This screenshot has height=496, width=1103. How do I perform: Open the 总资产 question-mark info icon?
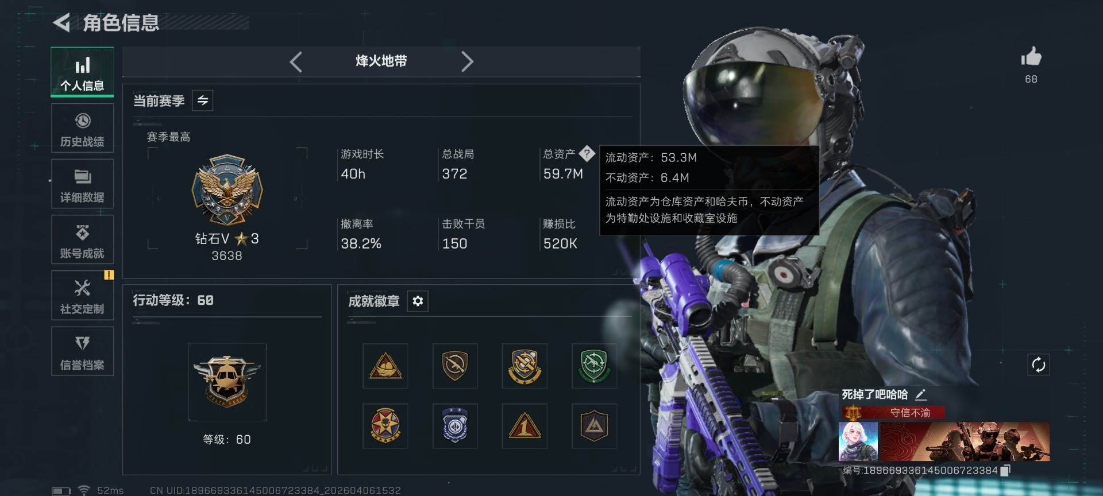coord(587,153)
